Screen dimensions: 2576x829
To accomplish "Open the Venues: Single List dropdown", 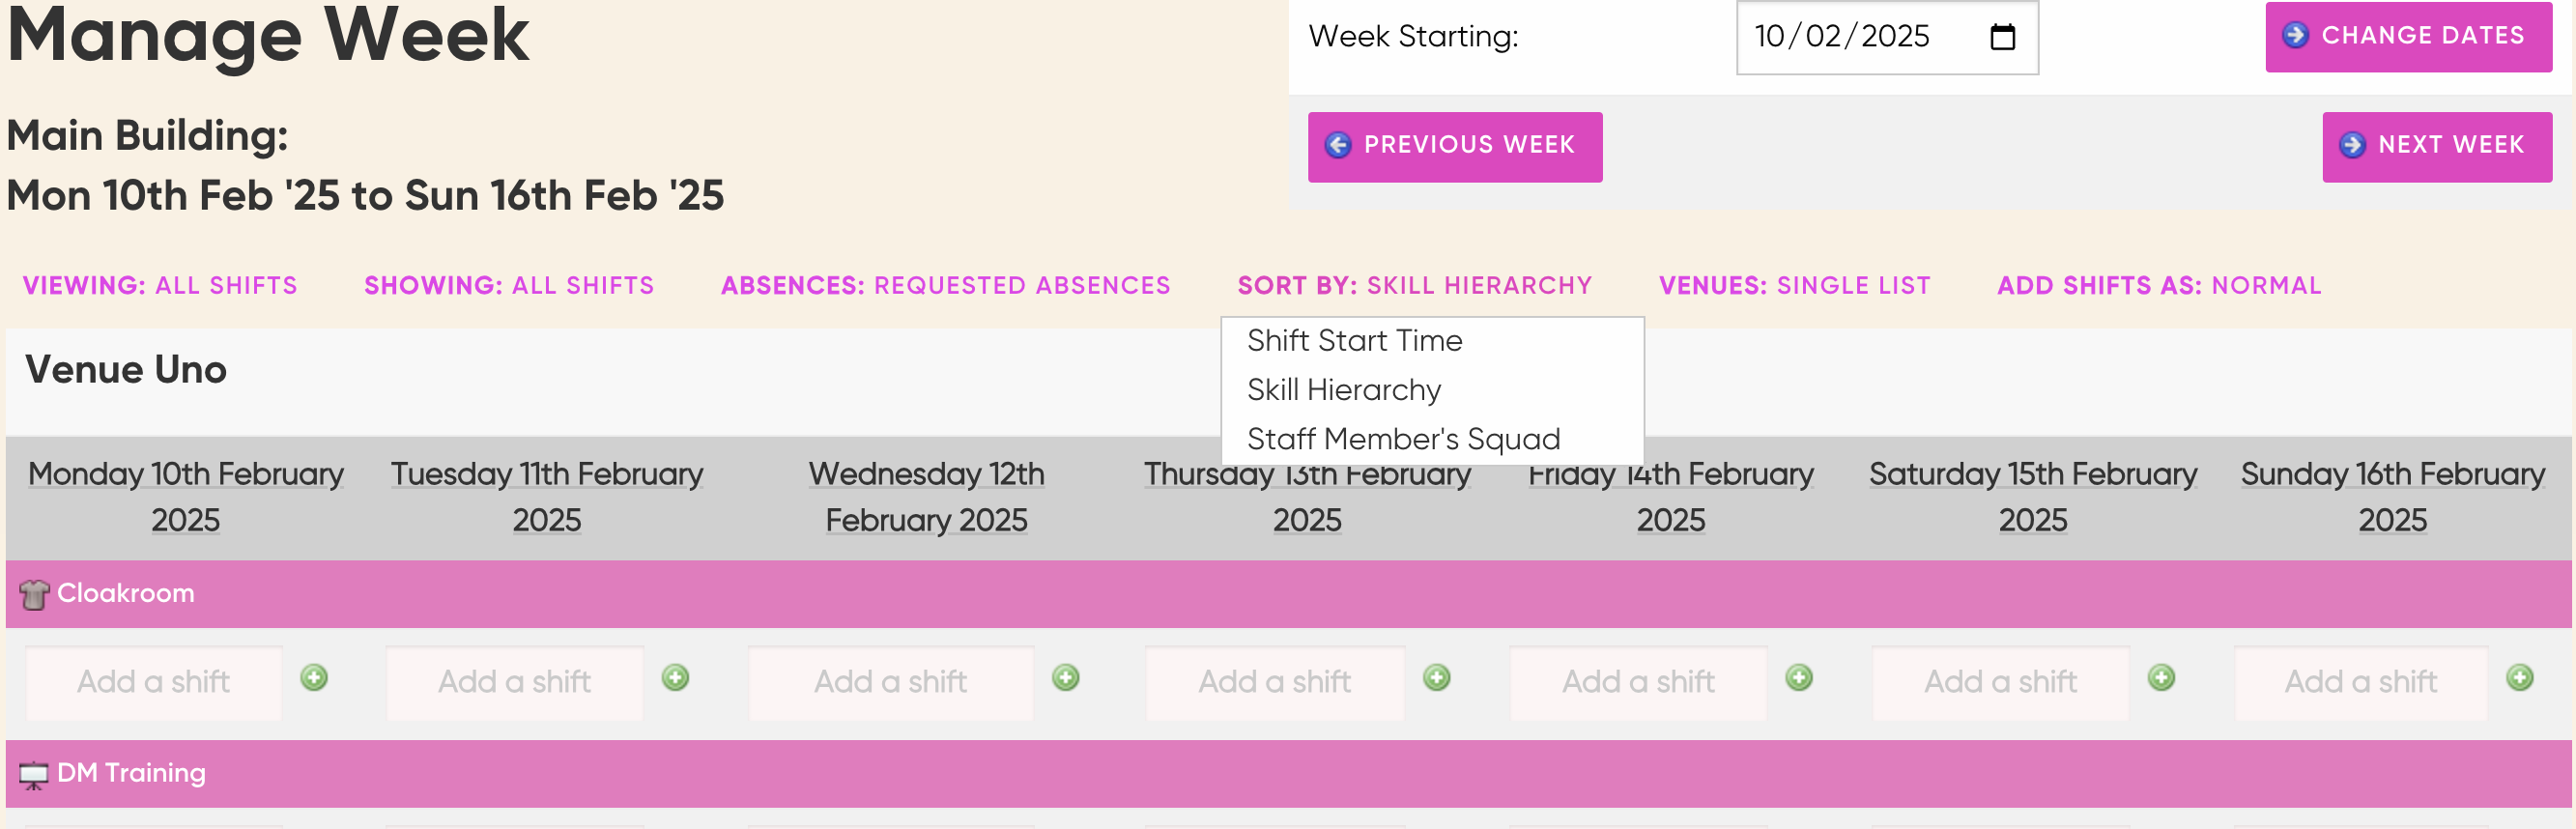I will (1794, 285).
